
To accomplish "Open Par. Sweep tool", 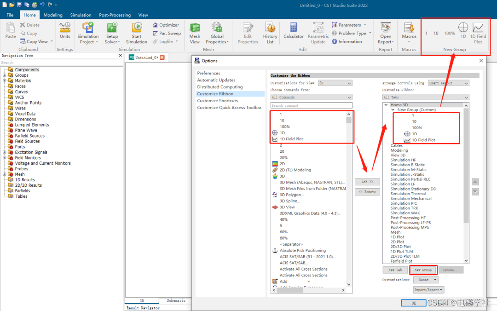I will pos(167,33).
